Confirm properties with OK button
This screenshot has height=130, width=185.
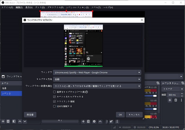point(120,115)
